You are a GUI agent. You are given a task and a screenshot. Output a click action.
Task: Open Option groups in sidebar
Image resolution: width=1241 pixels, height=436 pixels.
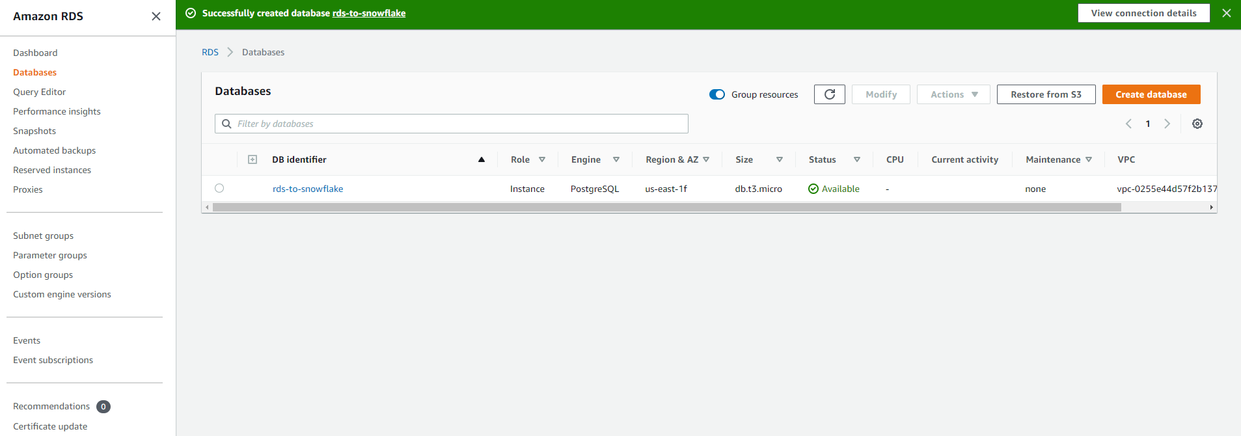click(43, 275)
